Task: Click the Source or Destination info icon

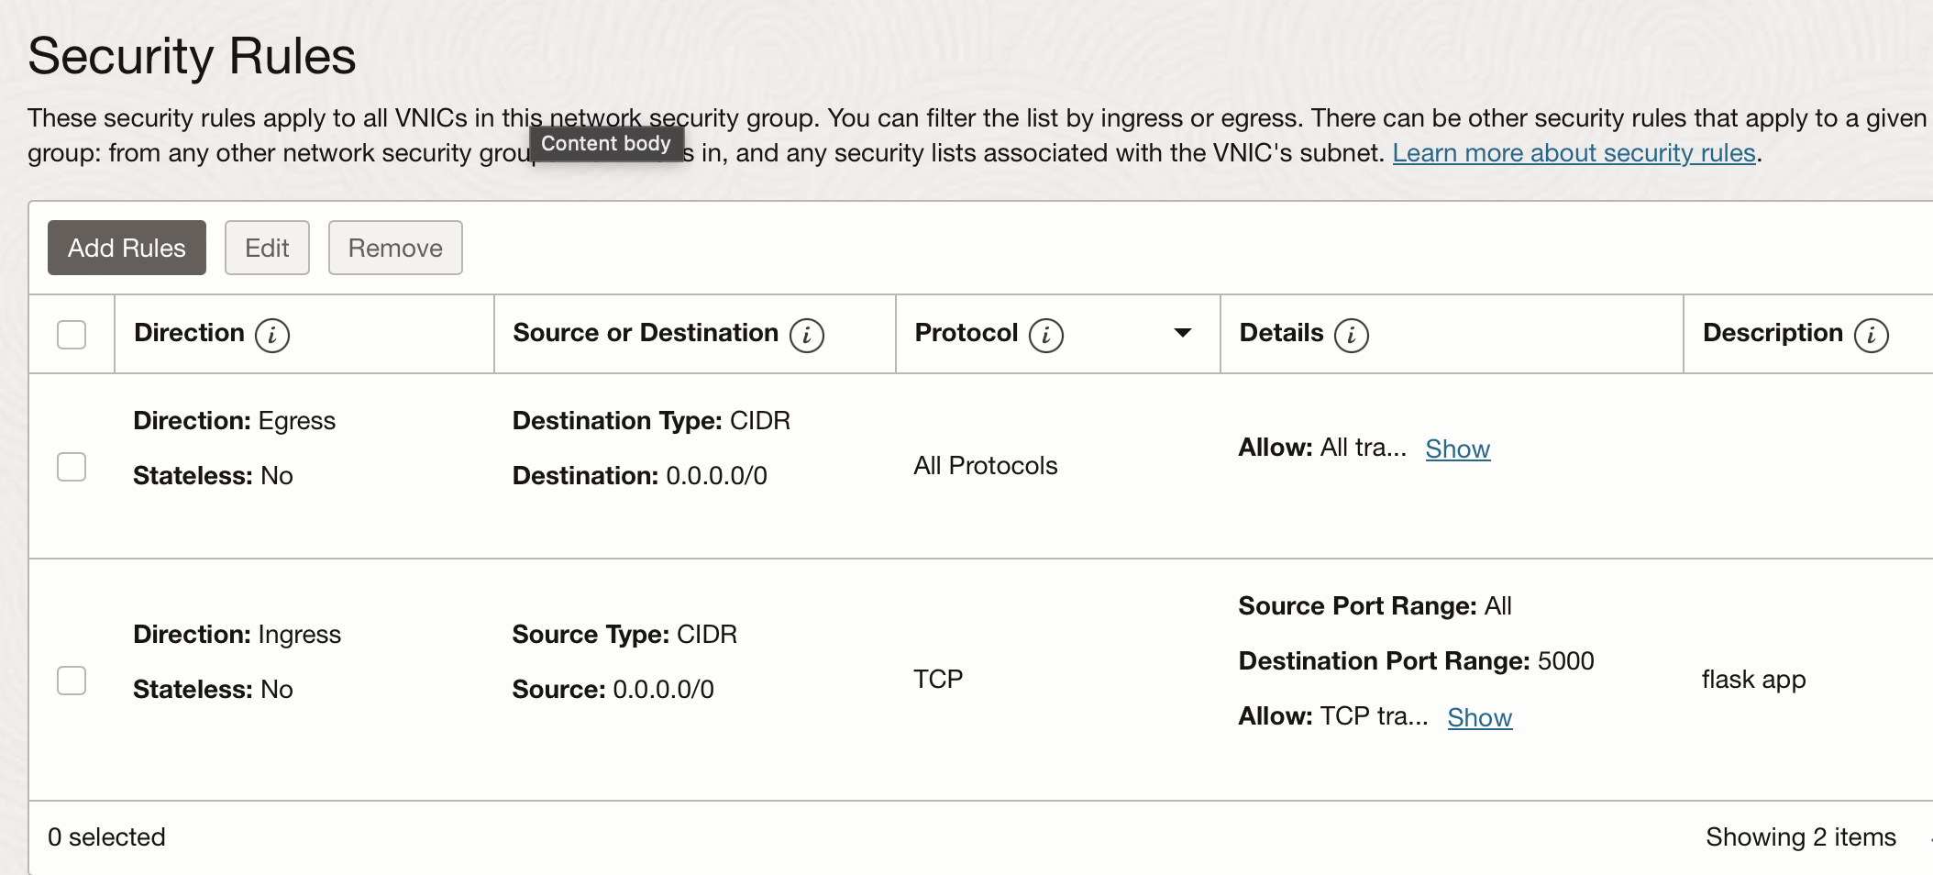Action: pyautogui.click(x=807, y=335)
